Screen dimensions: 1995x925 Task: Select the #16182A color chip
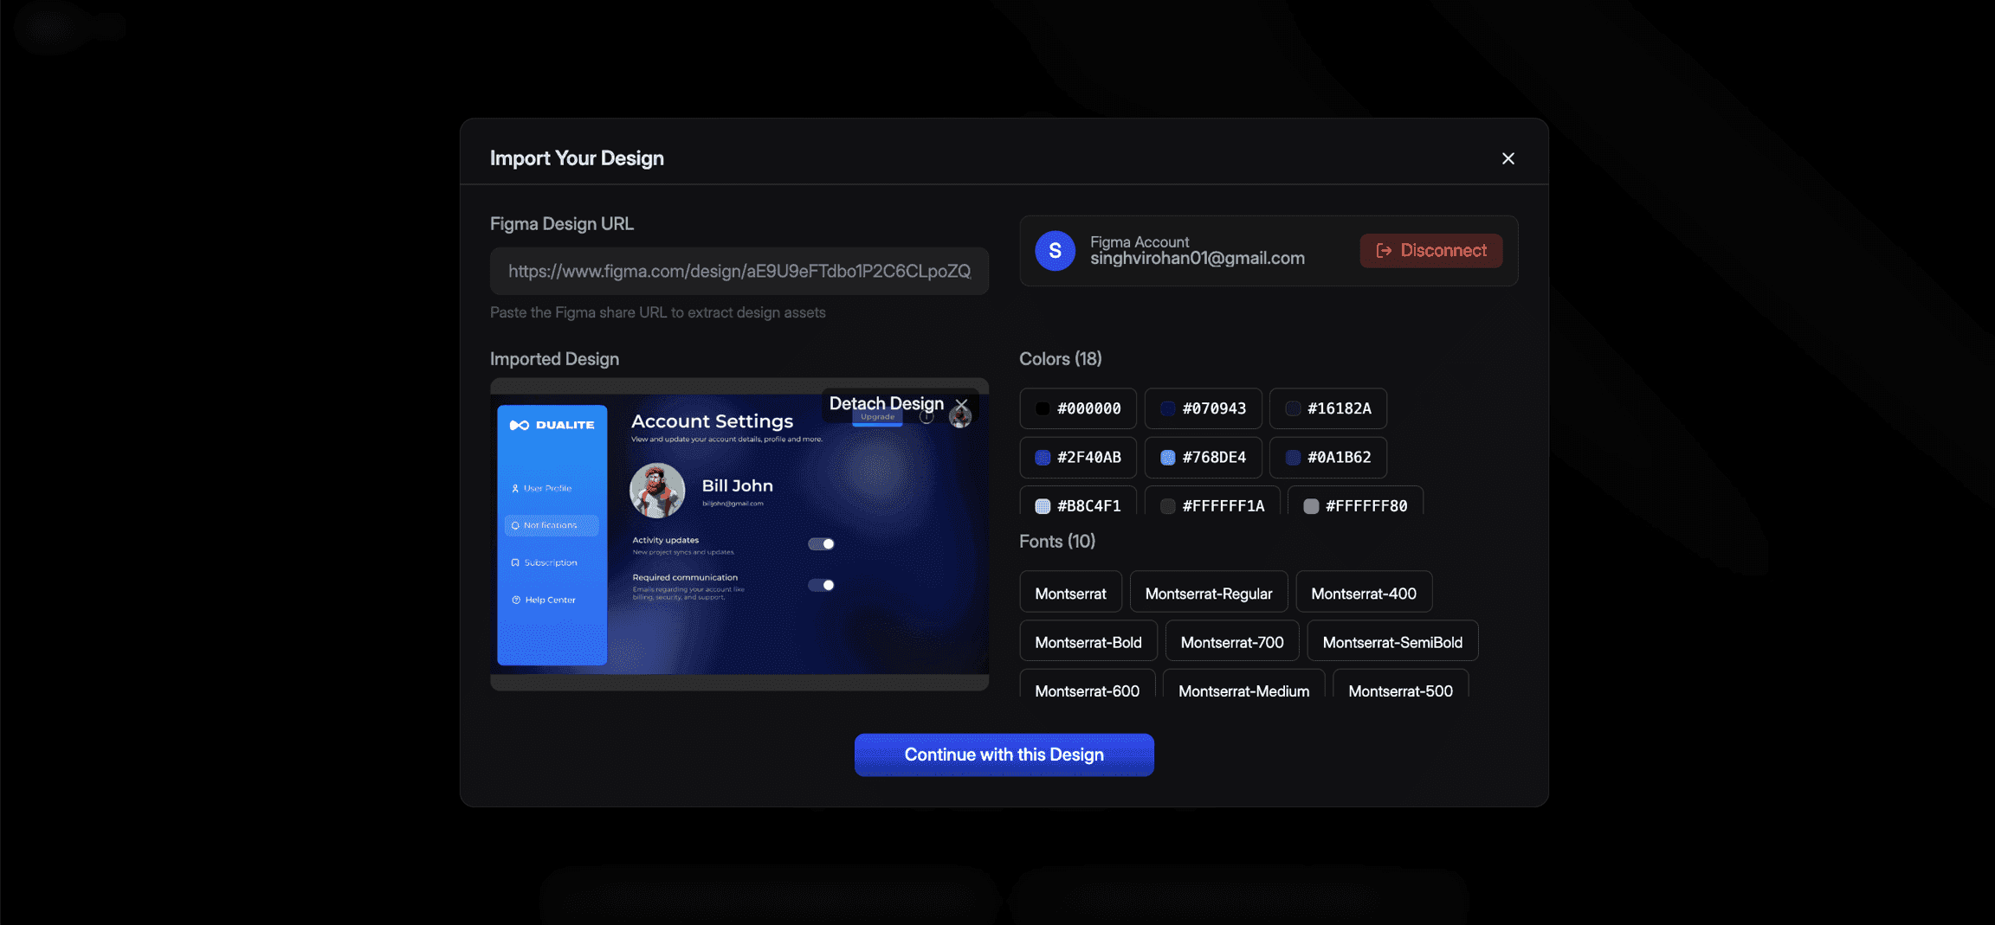[x=1327, y=408]
